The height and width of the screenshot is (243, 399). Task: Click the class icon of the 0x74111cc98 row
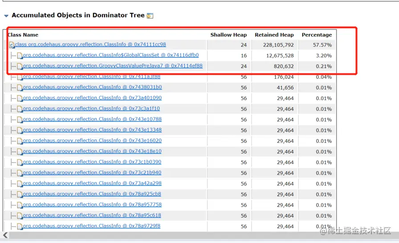click(12, 45)
